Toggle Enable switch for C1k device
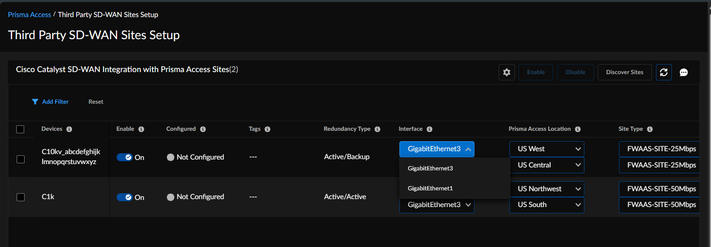711x247 pixels. click(124, 197)
